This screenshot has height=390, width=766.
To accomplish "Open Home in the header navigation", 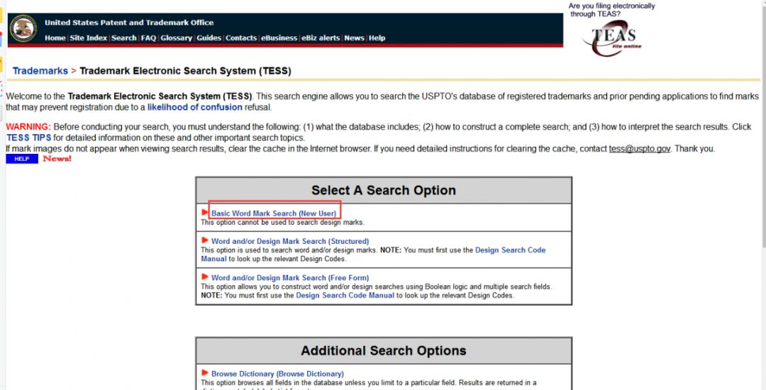I will (55, 38).
